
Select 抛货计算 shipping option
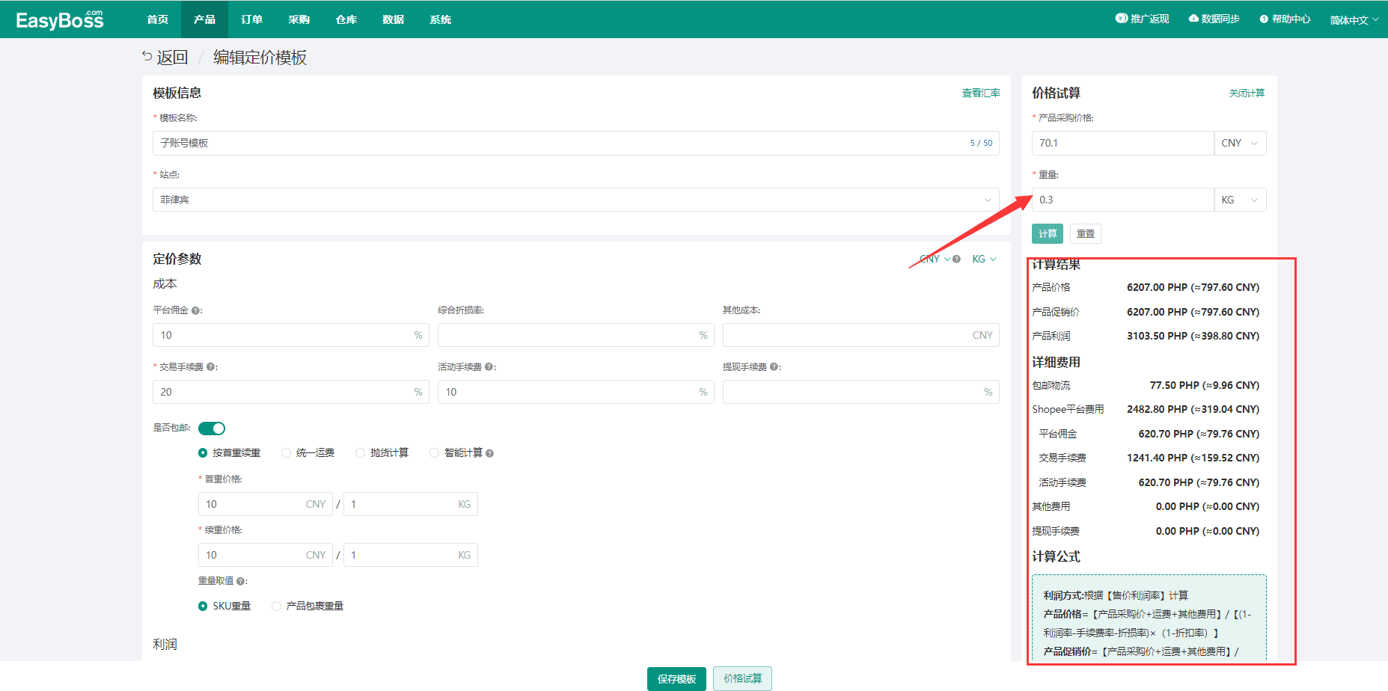click(382, 453)
